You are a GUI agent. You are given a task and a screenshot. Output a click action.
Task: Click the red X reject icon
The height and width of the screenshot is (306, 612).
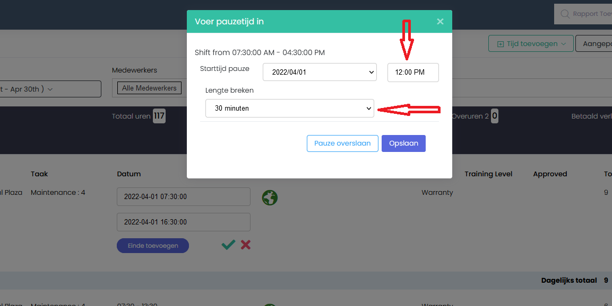pyautogui.click(x=246, y=245)
